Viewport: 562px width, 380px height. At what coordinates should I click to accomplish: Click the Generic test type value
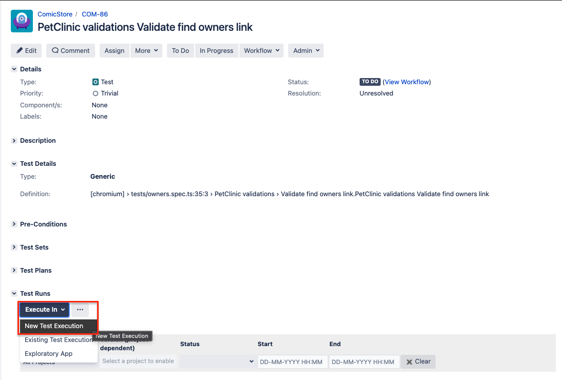[103, 177]
